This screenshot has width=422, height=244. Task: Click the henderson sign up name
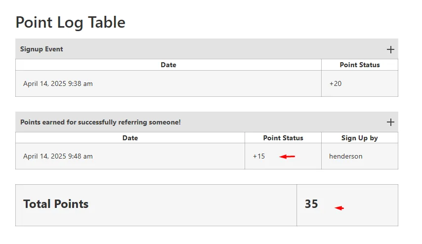345,156
